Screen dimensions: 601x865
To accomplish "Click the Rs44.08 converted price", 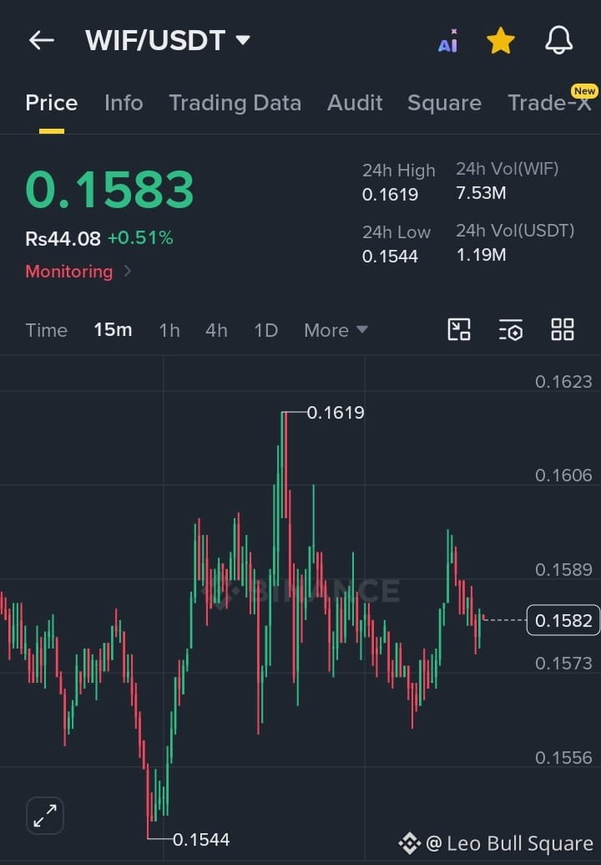I will (x=63, y=238).
